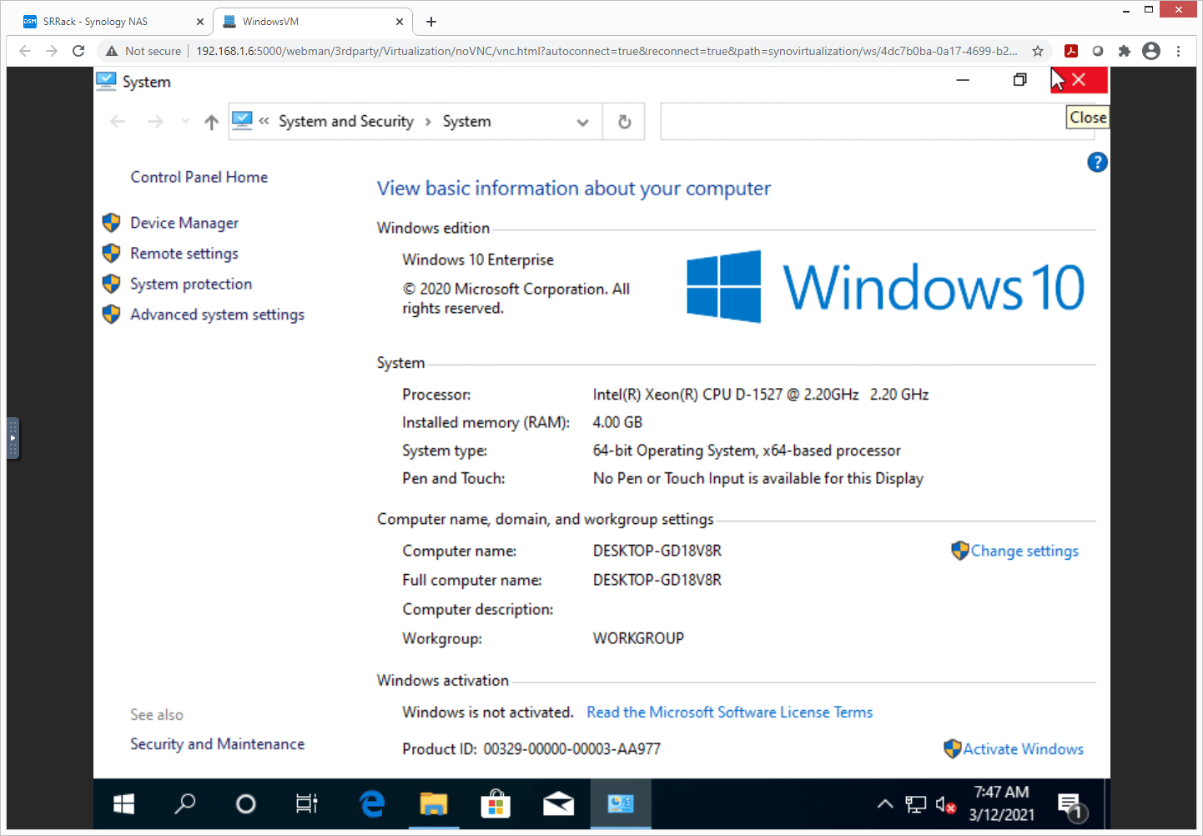1203x836 pixels.
Task: Click the Windows 10 Enterprise edition text
Action: click(x=478, y=259)
